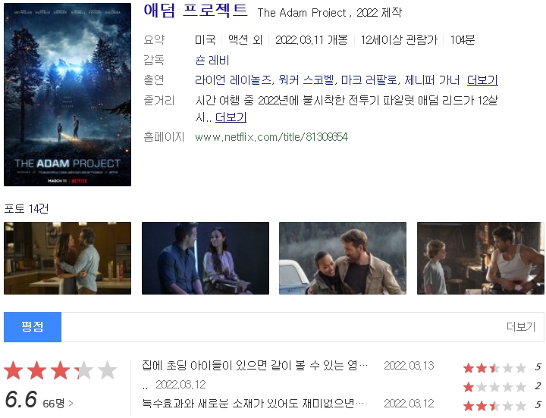Open director 숀 레비 profile link

pyautogui.click(x=212, y=61)
